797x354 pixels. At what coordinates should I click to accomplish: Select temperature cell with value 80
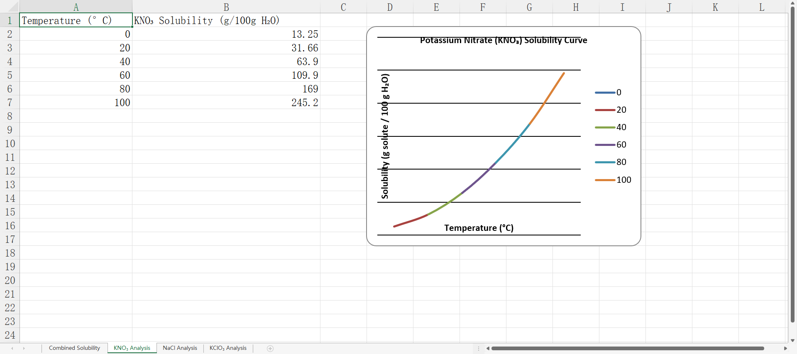point(76,89)
